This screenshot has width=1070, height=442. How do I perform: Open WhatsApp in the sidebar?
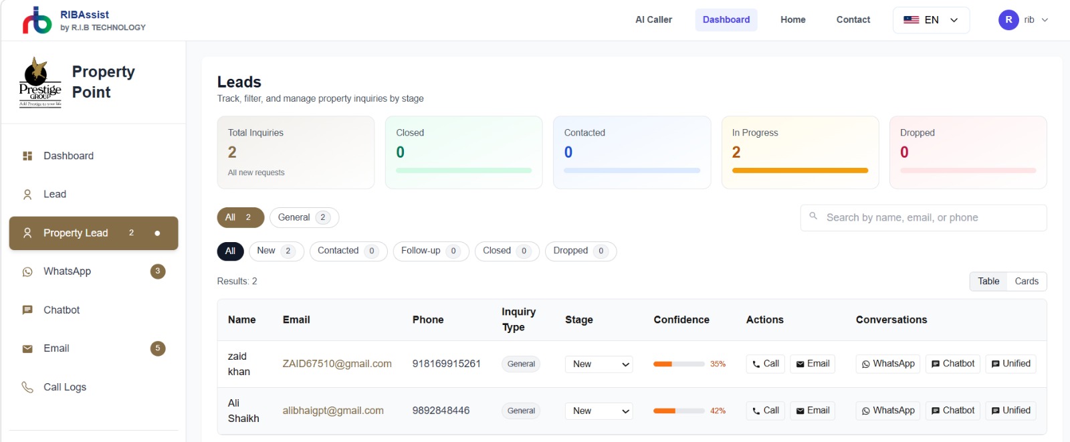(94, 271)
